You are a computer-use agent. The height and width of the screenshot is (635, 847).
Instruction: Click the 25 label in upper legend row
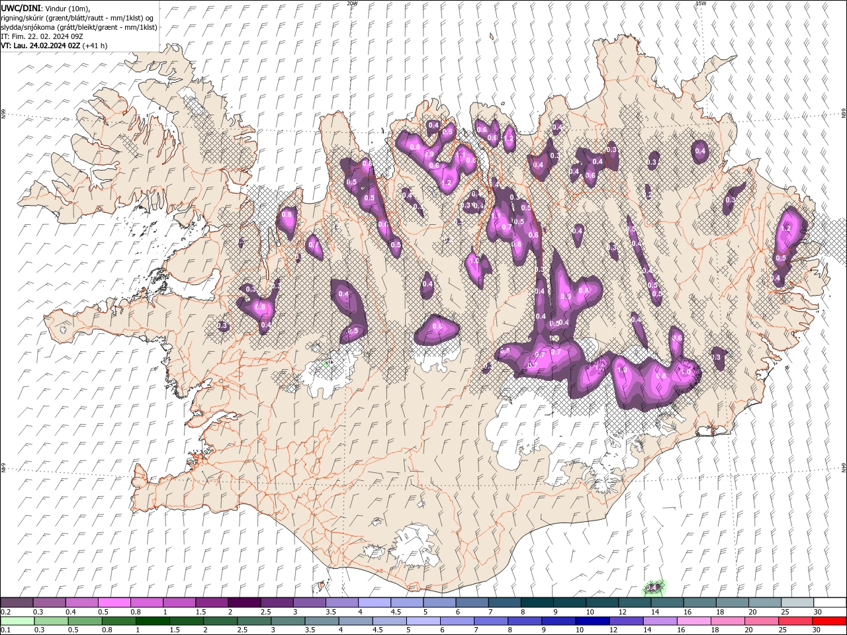pos(785,612)
